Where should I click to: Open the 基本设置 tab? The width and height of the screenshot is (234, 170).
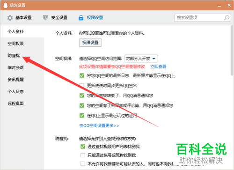(20, 18)
